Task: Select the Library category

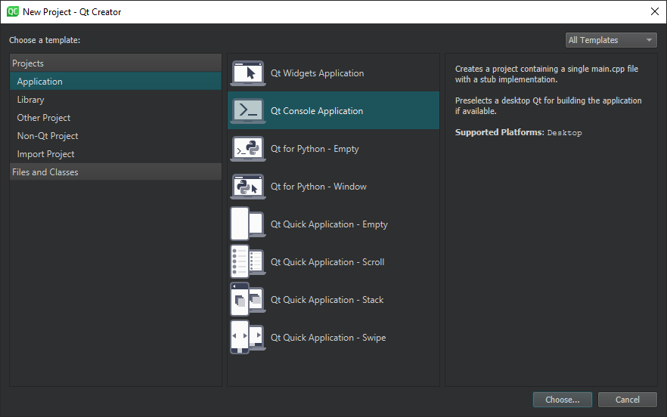Action: (x=115, y=100)
